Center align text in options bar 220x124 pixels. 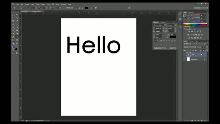click(79, 8)
